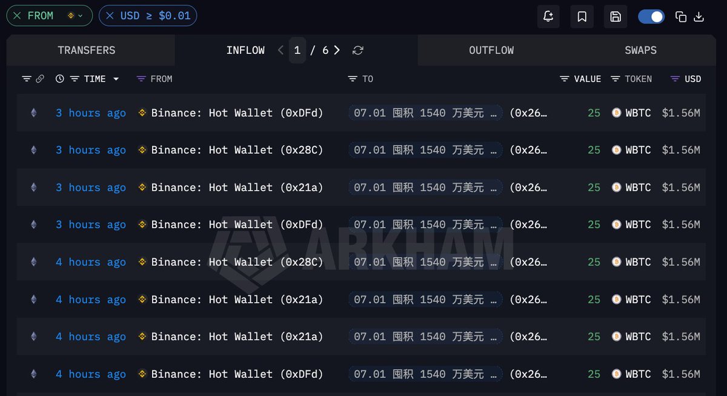Image resolution: width=727 pixels, height=396 pixels.
Task: Click WBTC token icon in 4 hours ago 0x28C row
Action: [616, 262]
